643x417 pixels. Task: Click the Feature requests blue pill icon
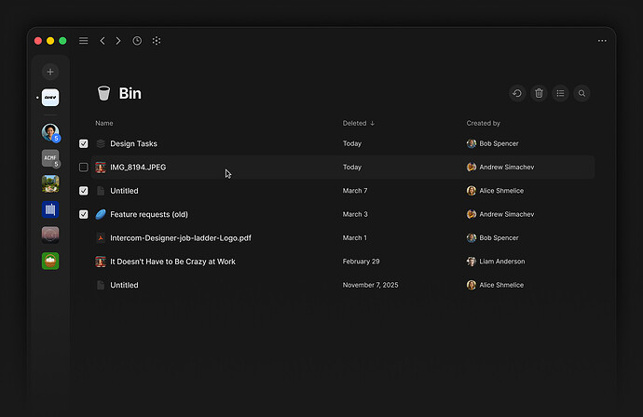point(101,214)
